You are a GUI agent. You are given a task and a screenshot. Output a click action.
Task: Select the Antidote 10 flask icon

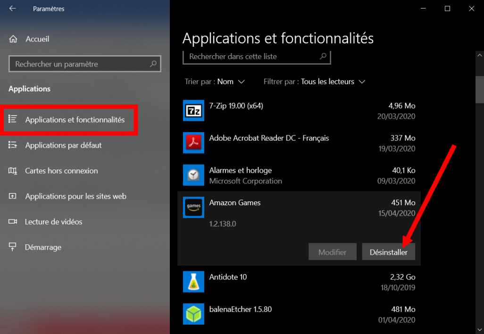coord(193,282)
